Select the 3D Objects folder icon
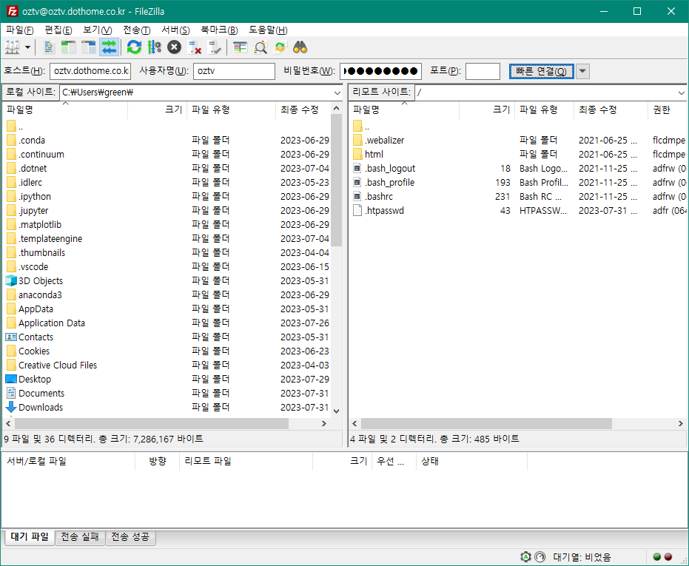Image resolution: width=689 pixels, height=566 pixels. point(11,281)
